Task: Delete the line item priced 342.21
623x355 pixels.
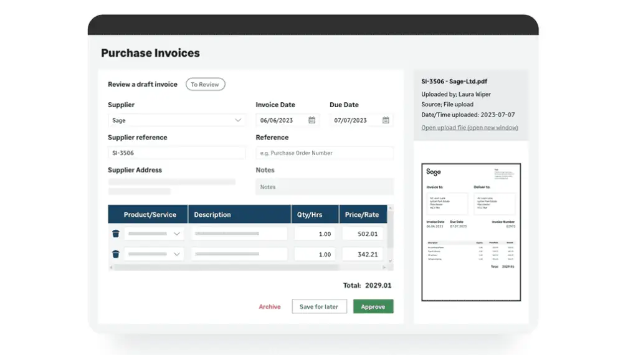Action: [116, 253]
